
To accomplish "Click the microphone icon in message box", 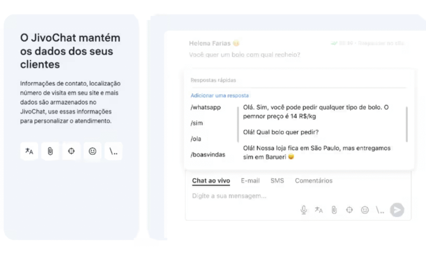I will point(304,210).
